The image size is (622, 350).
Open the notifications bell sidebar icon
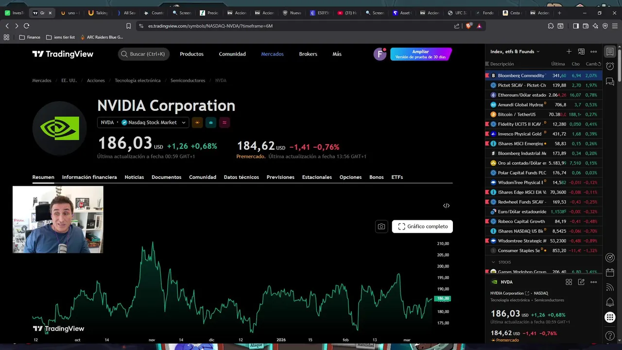click(610, 302)
